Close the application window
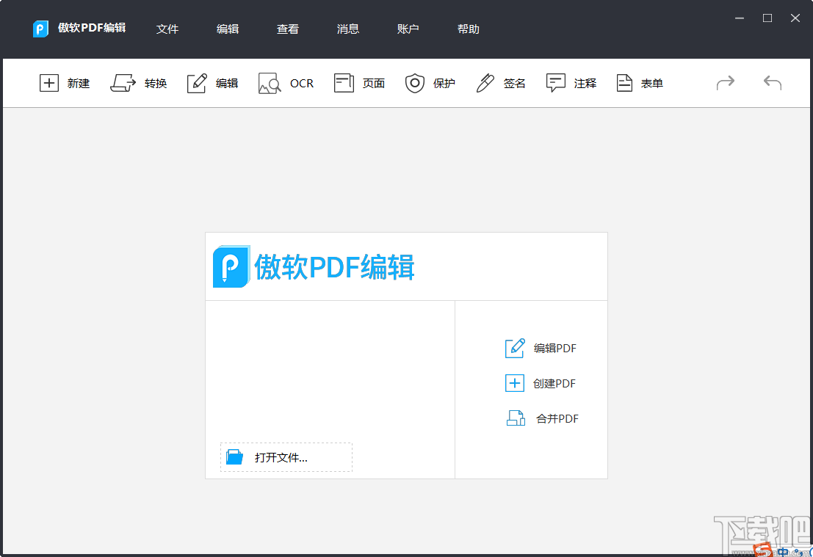813x557 pixels. coord(795,18)
